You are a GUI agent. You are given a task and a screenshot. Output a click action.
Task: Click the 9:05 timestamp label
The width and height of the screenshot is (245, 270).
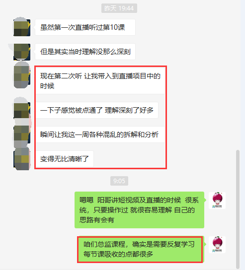(119, 181)
